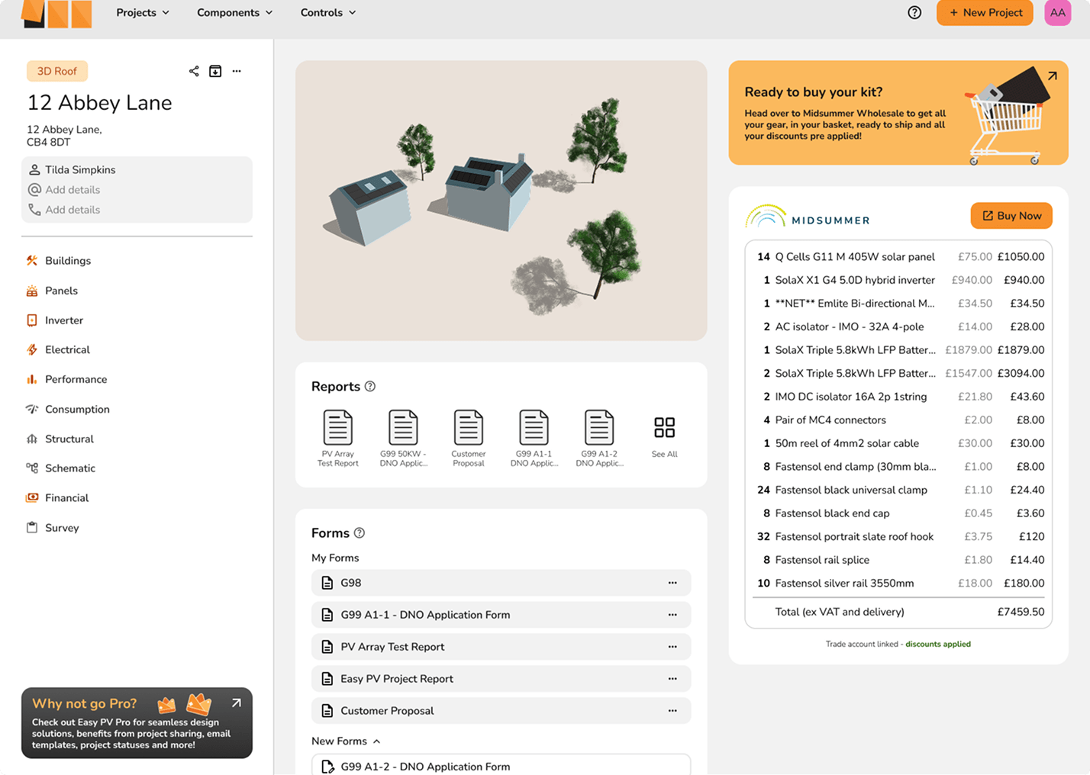Click Q Cells G11 M 405W solar panel row
Screen dimensions: 1090x775
point(899,256)
